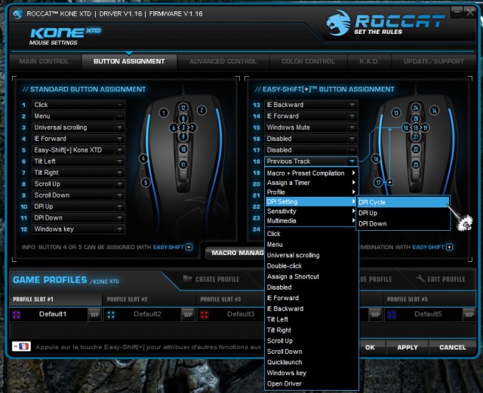Select the Default3 profile name

(x=241, y=314)
